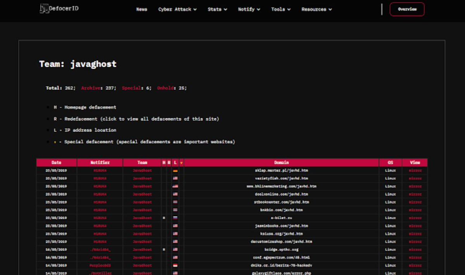Image resolution: width=465 pixels, height=275 pixels.
Task: Open JavaGhost team link in ksiusa.org row
Action: (142, 234)
